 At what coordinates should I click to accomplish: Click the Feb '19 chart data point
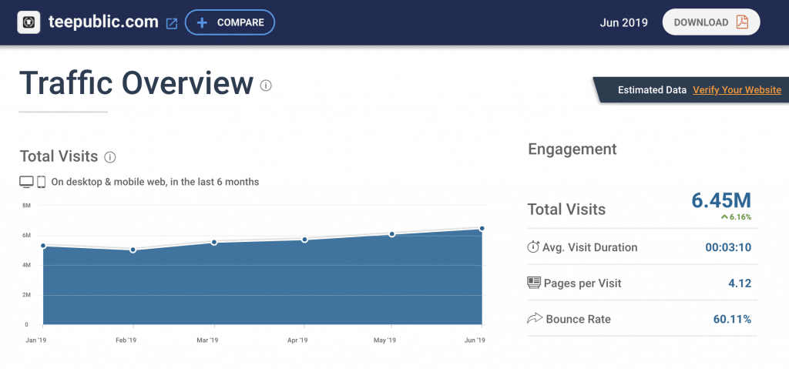tap(133, 250)
